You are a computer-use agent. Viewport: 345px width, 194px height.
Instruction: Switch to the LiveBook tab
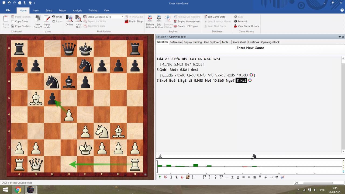(253, 42)
